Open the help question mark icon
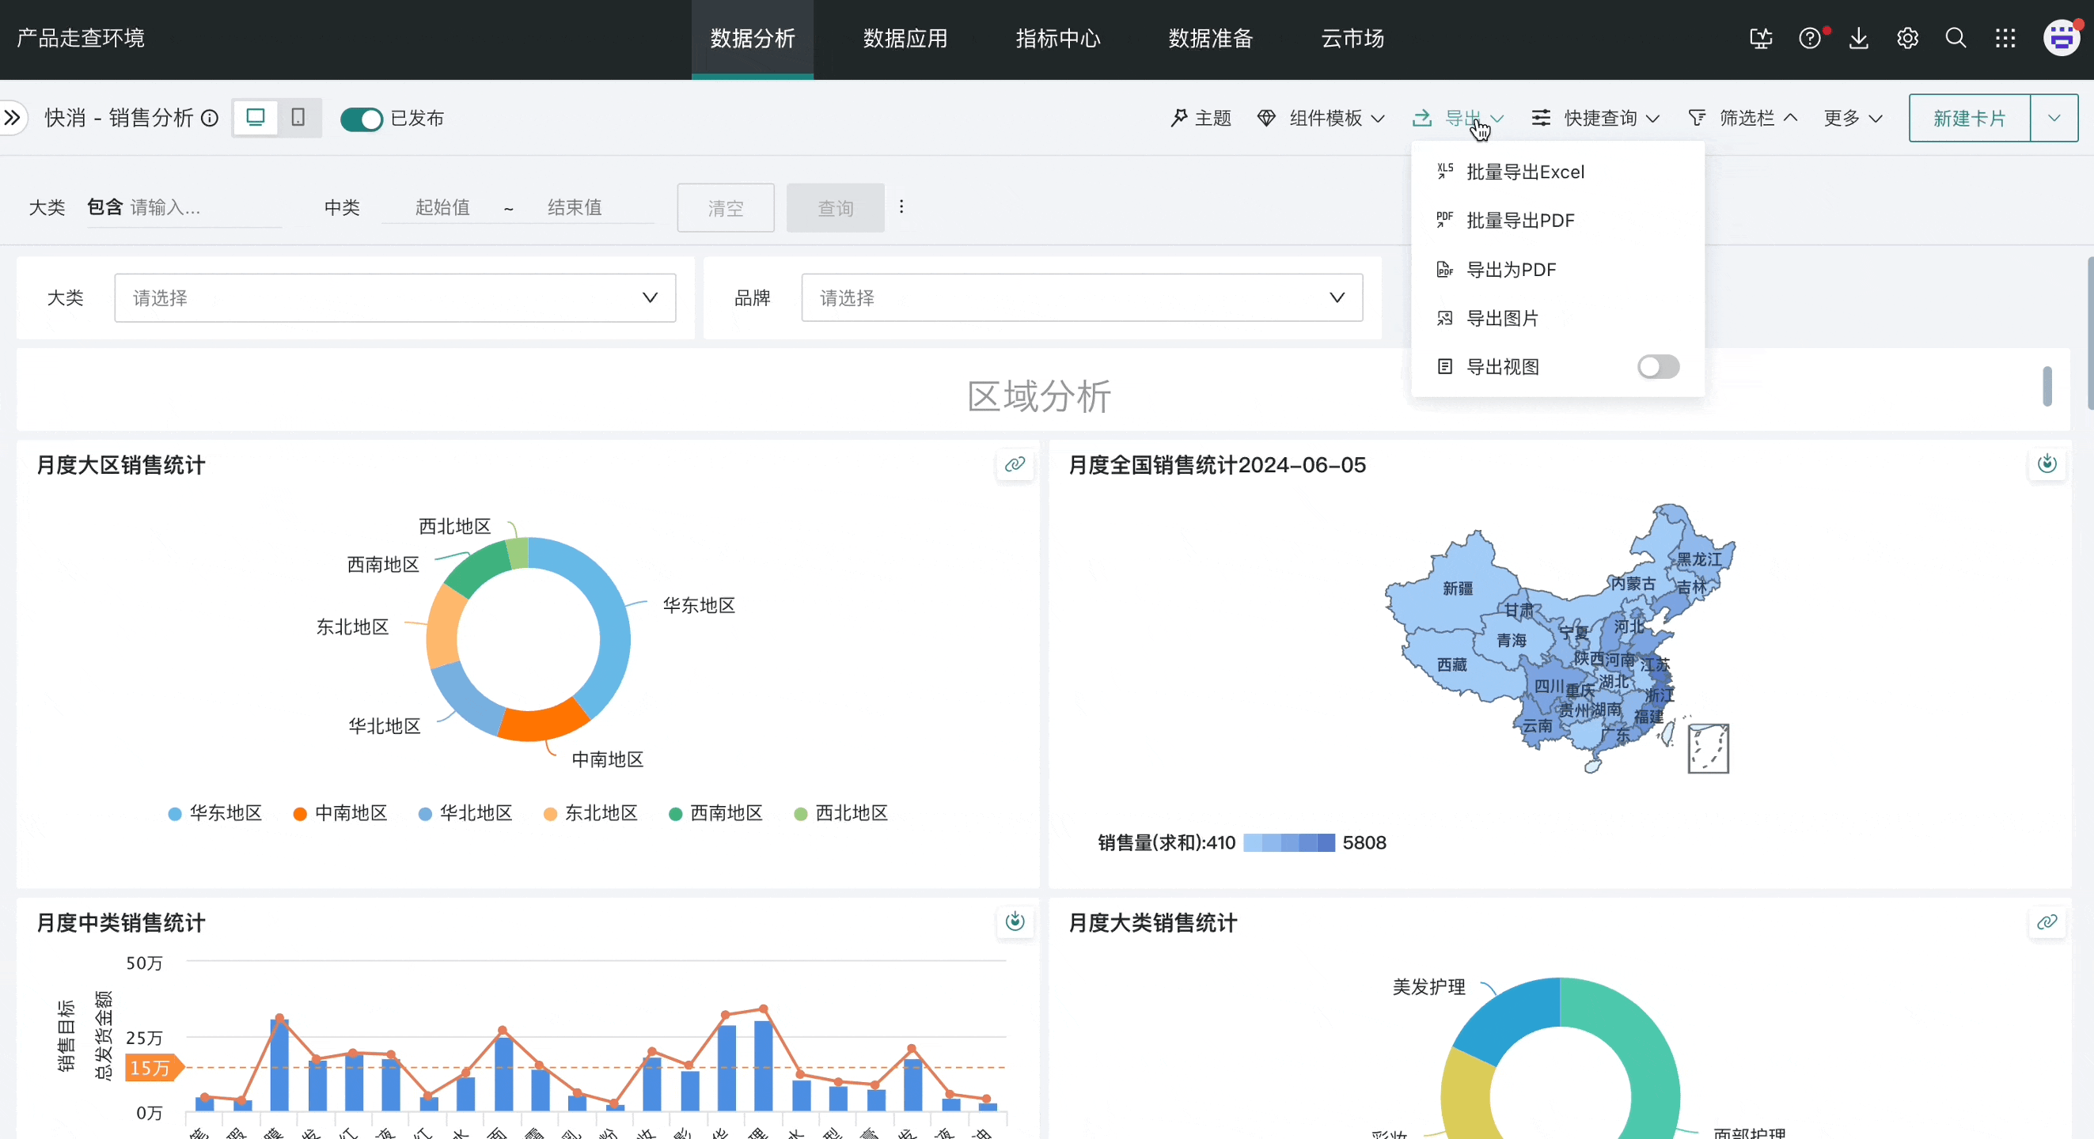The image size is (2094, 1139). click(x=1809, y=38)
